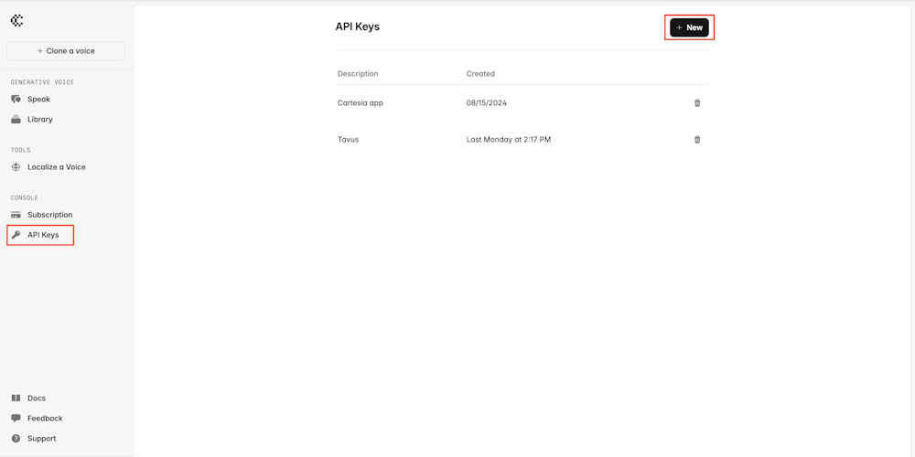This screenshot has height=457, width=915.
Task: Click the Support question mark icon
Action: tap(16, 439)
